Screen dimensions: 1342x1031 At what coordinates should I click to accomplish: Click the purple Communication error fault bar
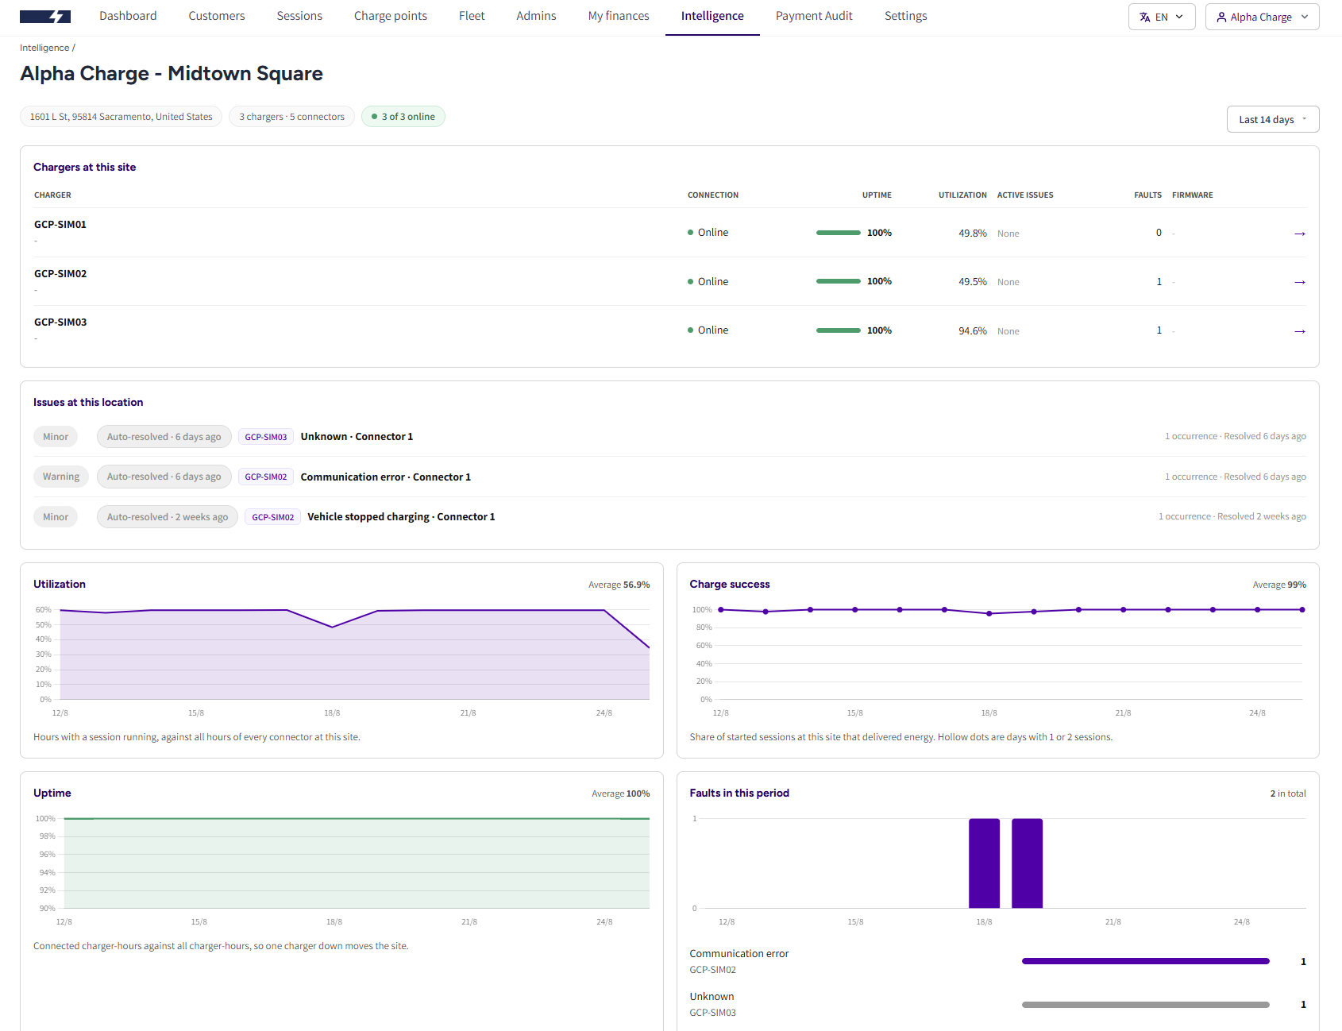[1145, 961]
